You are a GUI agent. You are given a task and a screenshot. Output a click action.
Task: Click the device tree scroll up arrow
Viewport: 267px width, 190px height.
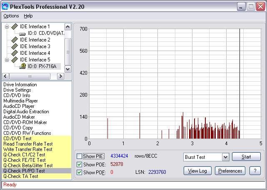click(x=68, y=27)
